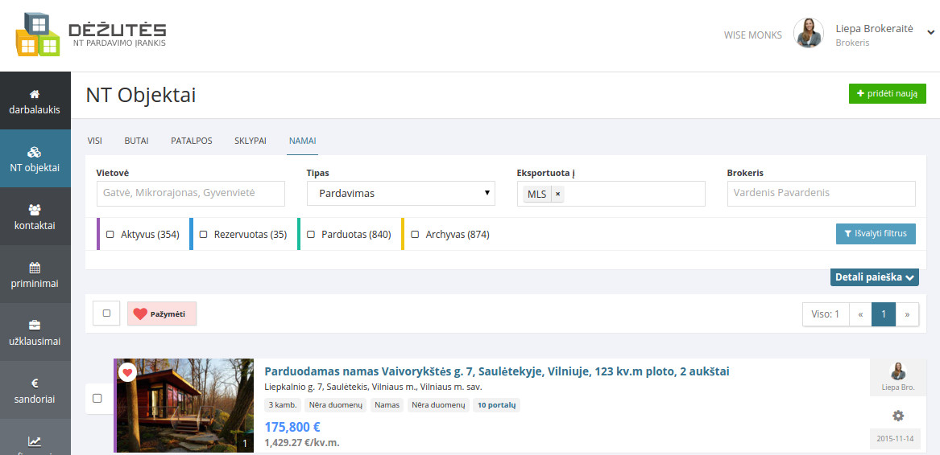Tick the Archyvas (874) checkbox
This screenshot has width=940, height=455.
click(415, 235)
